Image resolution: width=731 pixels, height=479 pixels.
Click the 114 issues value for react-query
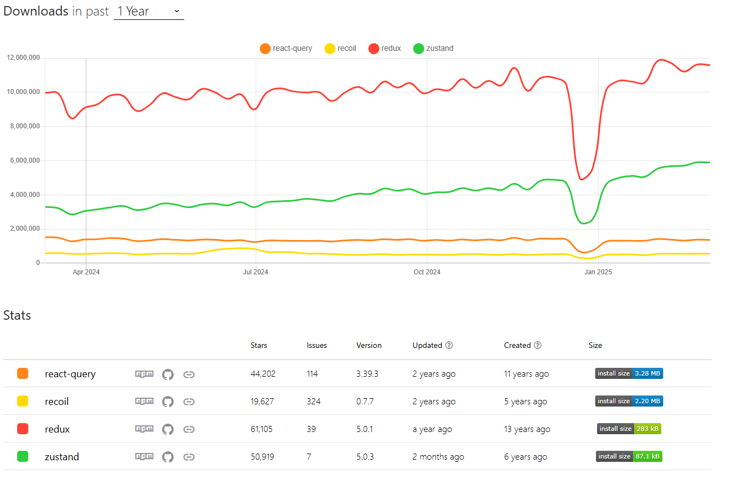(x=313, y=374)
